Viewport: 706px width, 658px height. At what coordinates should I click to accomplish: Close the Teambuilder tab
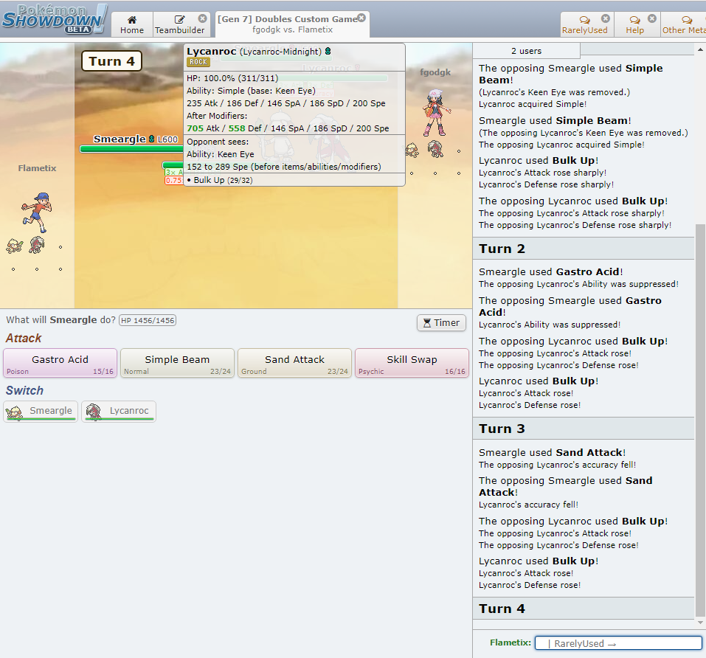tap(203, 18)
